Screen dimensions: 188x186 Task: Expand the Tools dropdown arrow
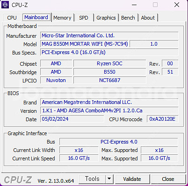pos(109,179)
